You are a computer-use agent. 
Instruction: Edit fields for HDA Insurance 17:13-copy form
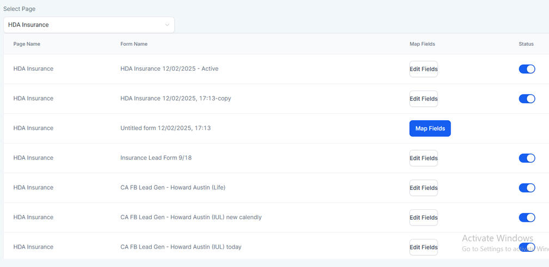(x=423, y=99)
